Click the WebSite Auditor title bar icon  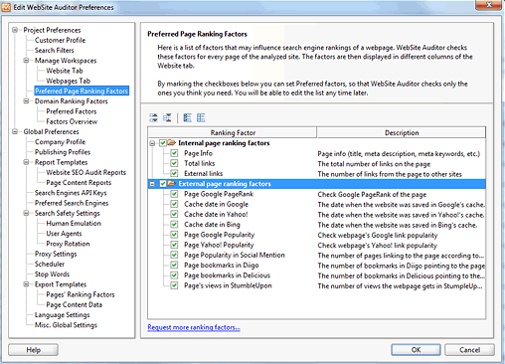point(6,7)
